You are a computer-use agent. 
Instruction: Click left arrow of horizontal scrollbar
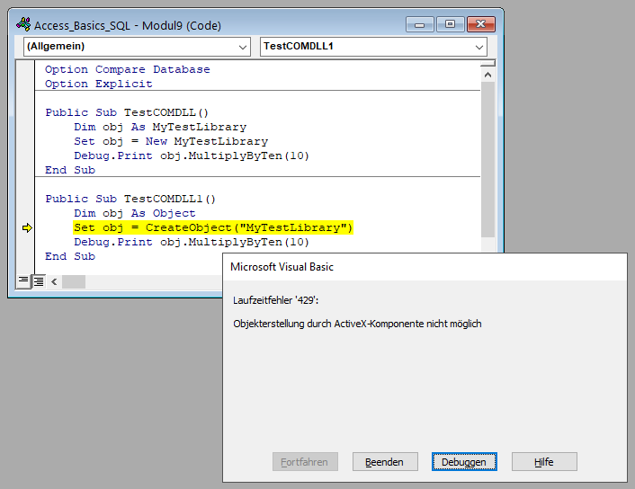coord(54,281)
